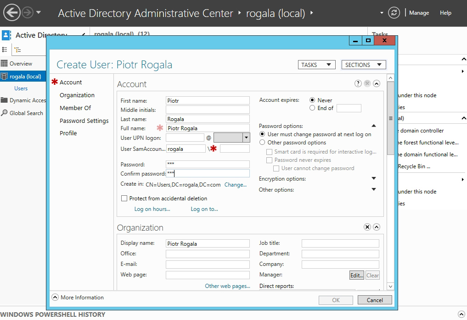This screenshot has width=467, height=320.
Task: Select rogala (local) node in navigation
Action: pos(23,77)
